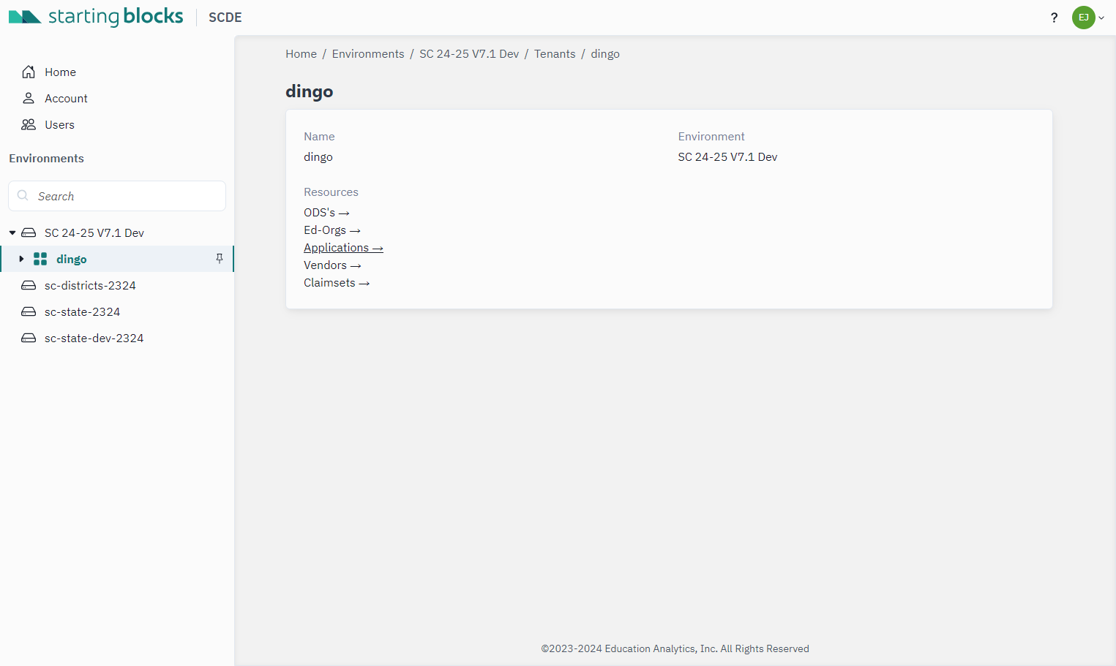
Task: Go to Home in the sidebar
Action: [60, 72]
